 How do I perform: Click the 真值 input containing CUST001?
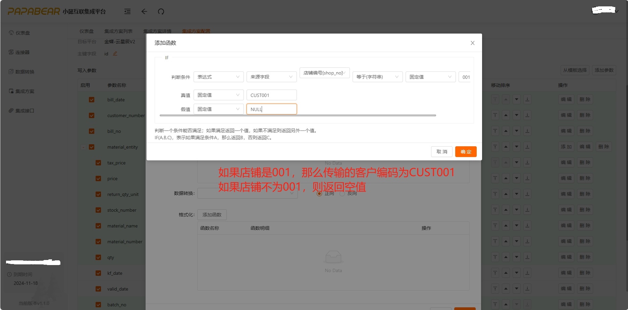click(x=271, y=95)
